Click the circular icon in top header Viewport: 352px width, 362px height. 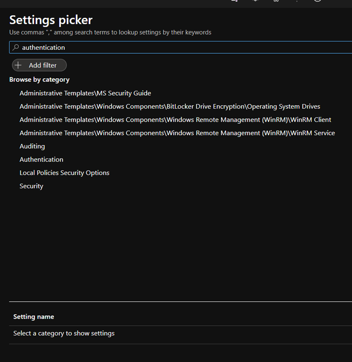tap(317, 1)
